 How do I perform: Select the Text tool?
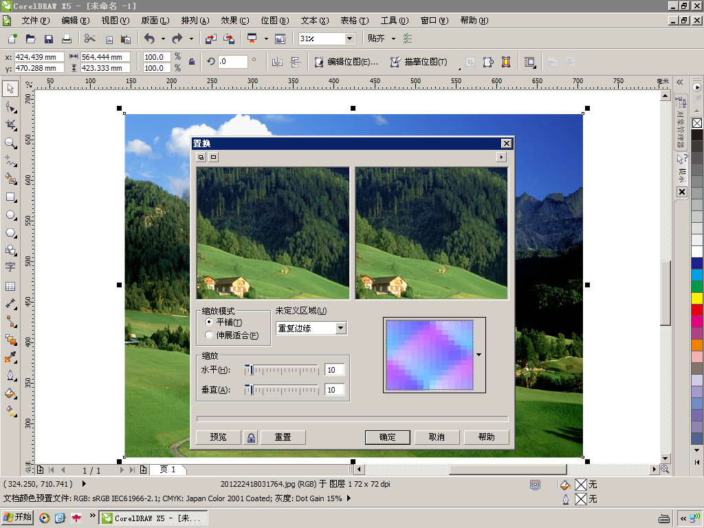10,267
